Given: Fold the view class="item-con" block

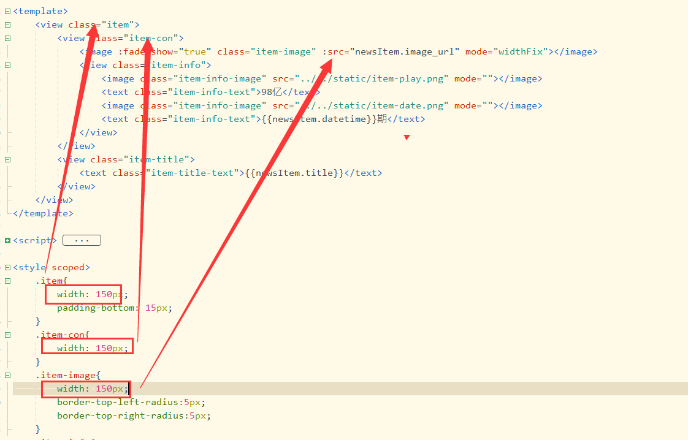Looking at the screenshot, I should tap(7, 38).
